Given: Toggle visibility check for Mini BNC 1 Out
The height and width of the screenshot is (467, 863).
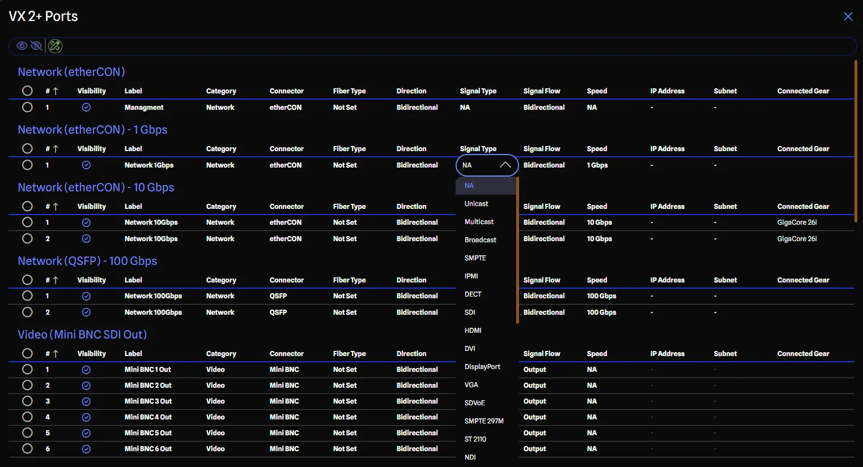Looking at the screenshot, I should pyautogui.click(x=86, y=370).
